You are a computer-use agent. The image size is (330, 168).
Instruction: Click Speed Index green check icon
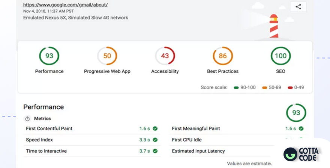155,140
